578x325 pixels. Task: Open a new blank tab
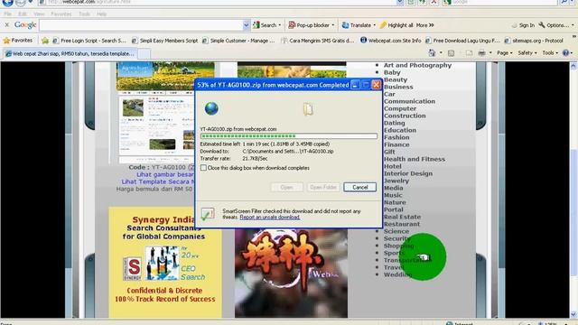tap(144, 54)
